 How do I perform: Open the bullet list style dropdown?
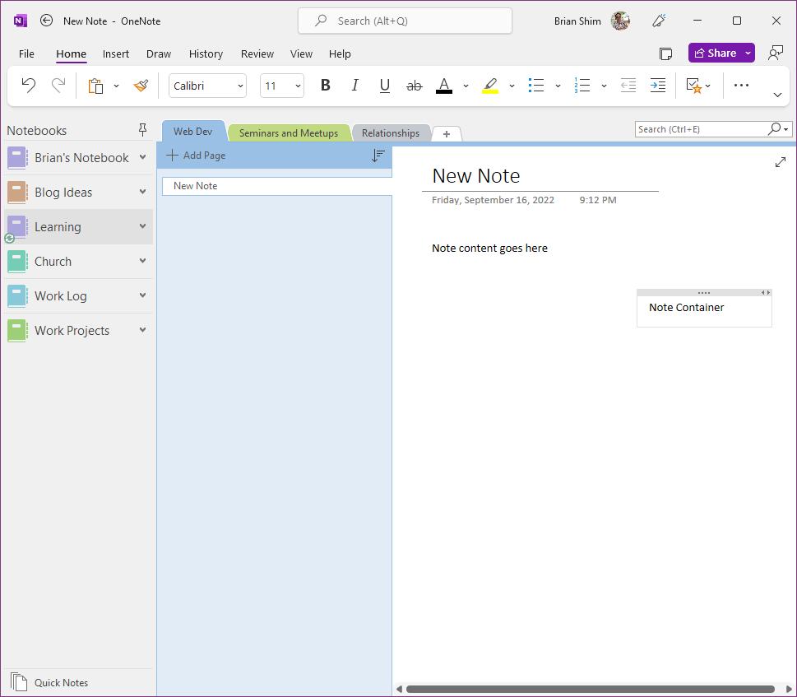point(557,85)
